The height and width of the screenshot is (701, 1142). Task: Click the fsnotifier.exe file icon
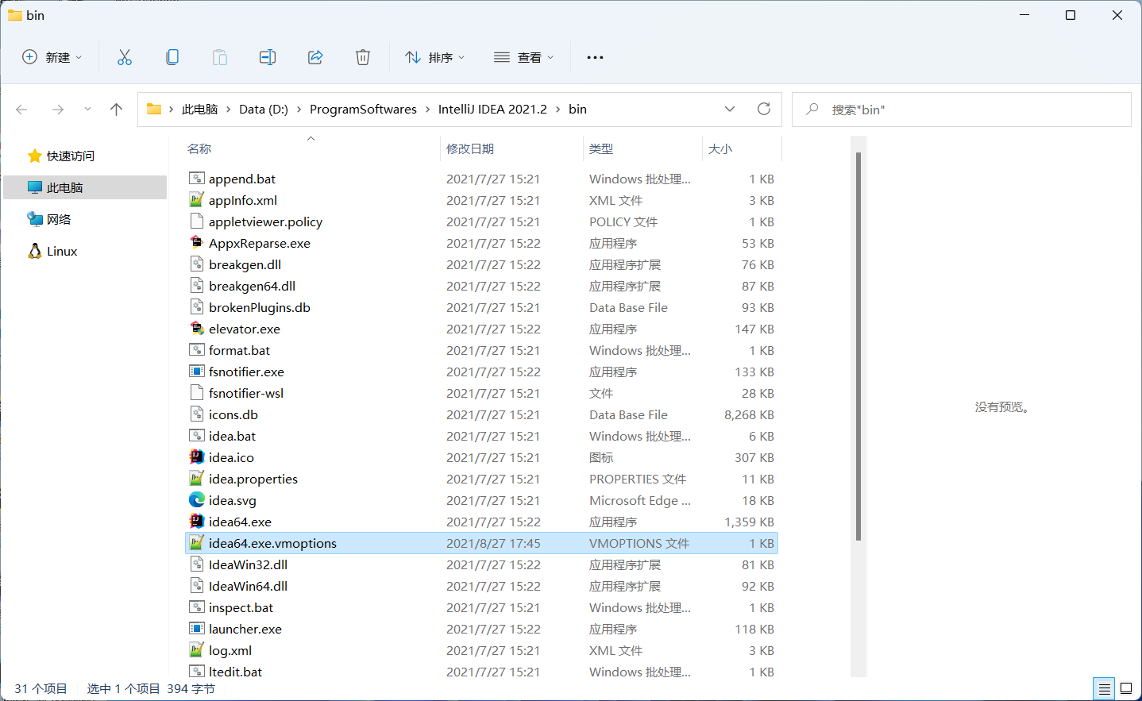pyautogui.click(x=197, y=372)
